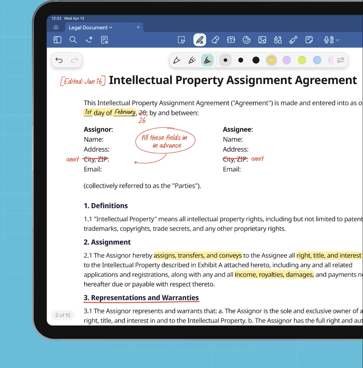This screenshot has height=368, width=363.
Task: Tap the 'Assignee:' label
Action: point(237,129)
